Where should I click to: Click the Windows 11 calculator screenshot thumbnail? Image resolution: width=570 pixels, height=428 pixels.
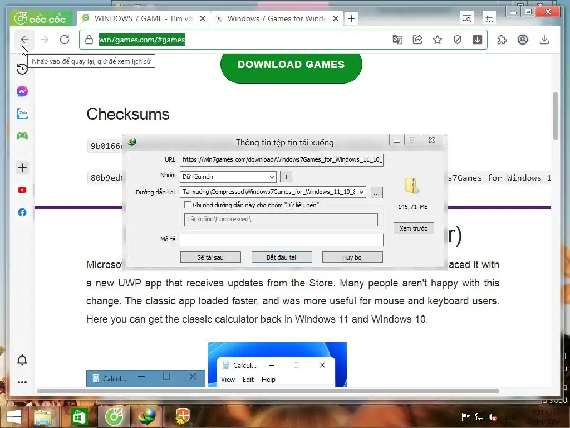pyautogui.click(x=277, y=364)
